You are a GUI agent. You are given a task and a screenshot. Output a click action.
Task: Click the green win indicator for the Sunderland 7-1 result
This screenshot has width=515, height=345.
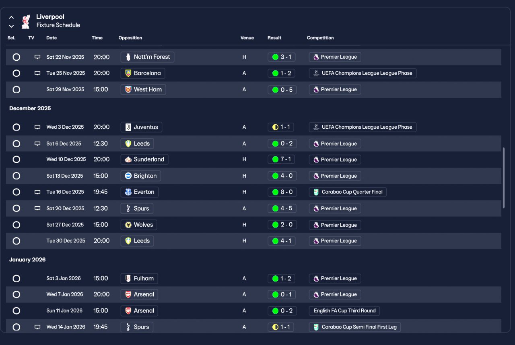[x=275, y=159]
